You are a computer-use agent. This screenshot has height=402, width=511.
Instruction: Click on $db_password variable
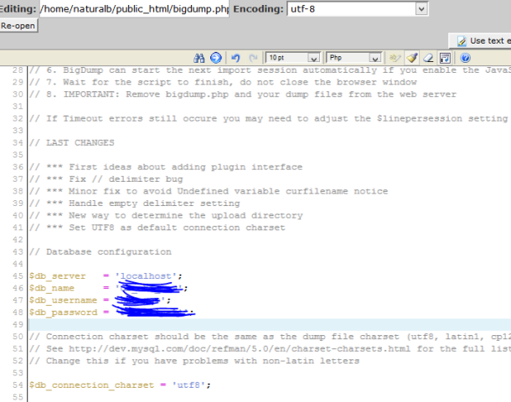pos(63,312)
